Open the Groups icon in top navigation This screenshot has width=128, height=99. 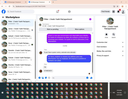click(x=69, y=12)
